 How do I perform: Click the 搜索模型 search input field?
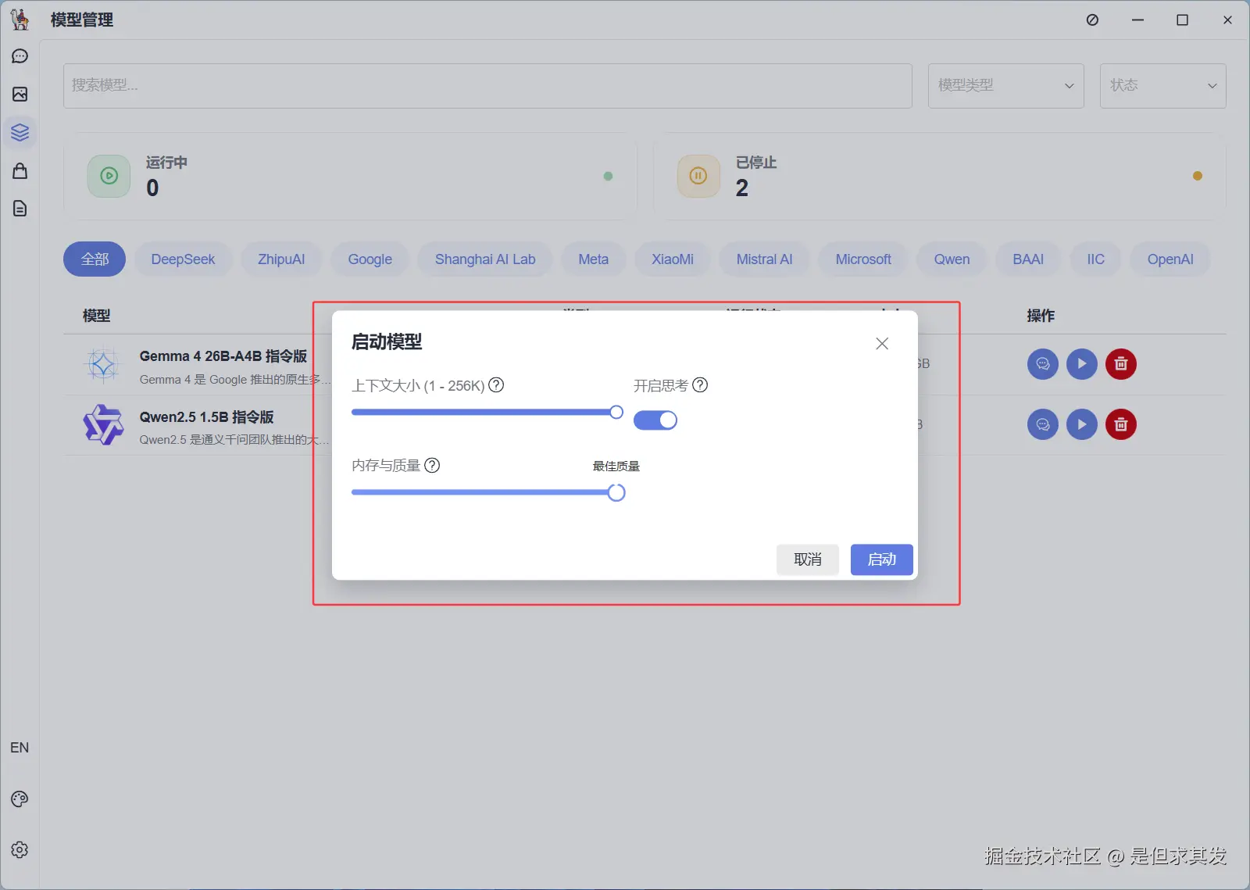click(488, 86)
